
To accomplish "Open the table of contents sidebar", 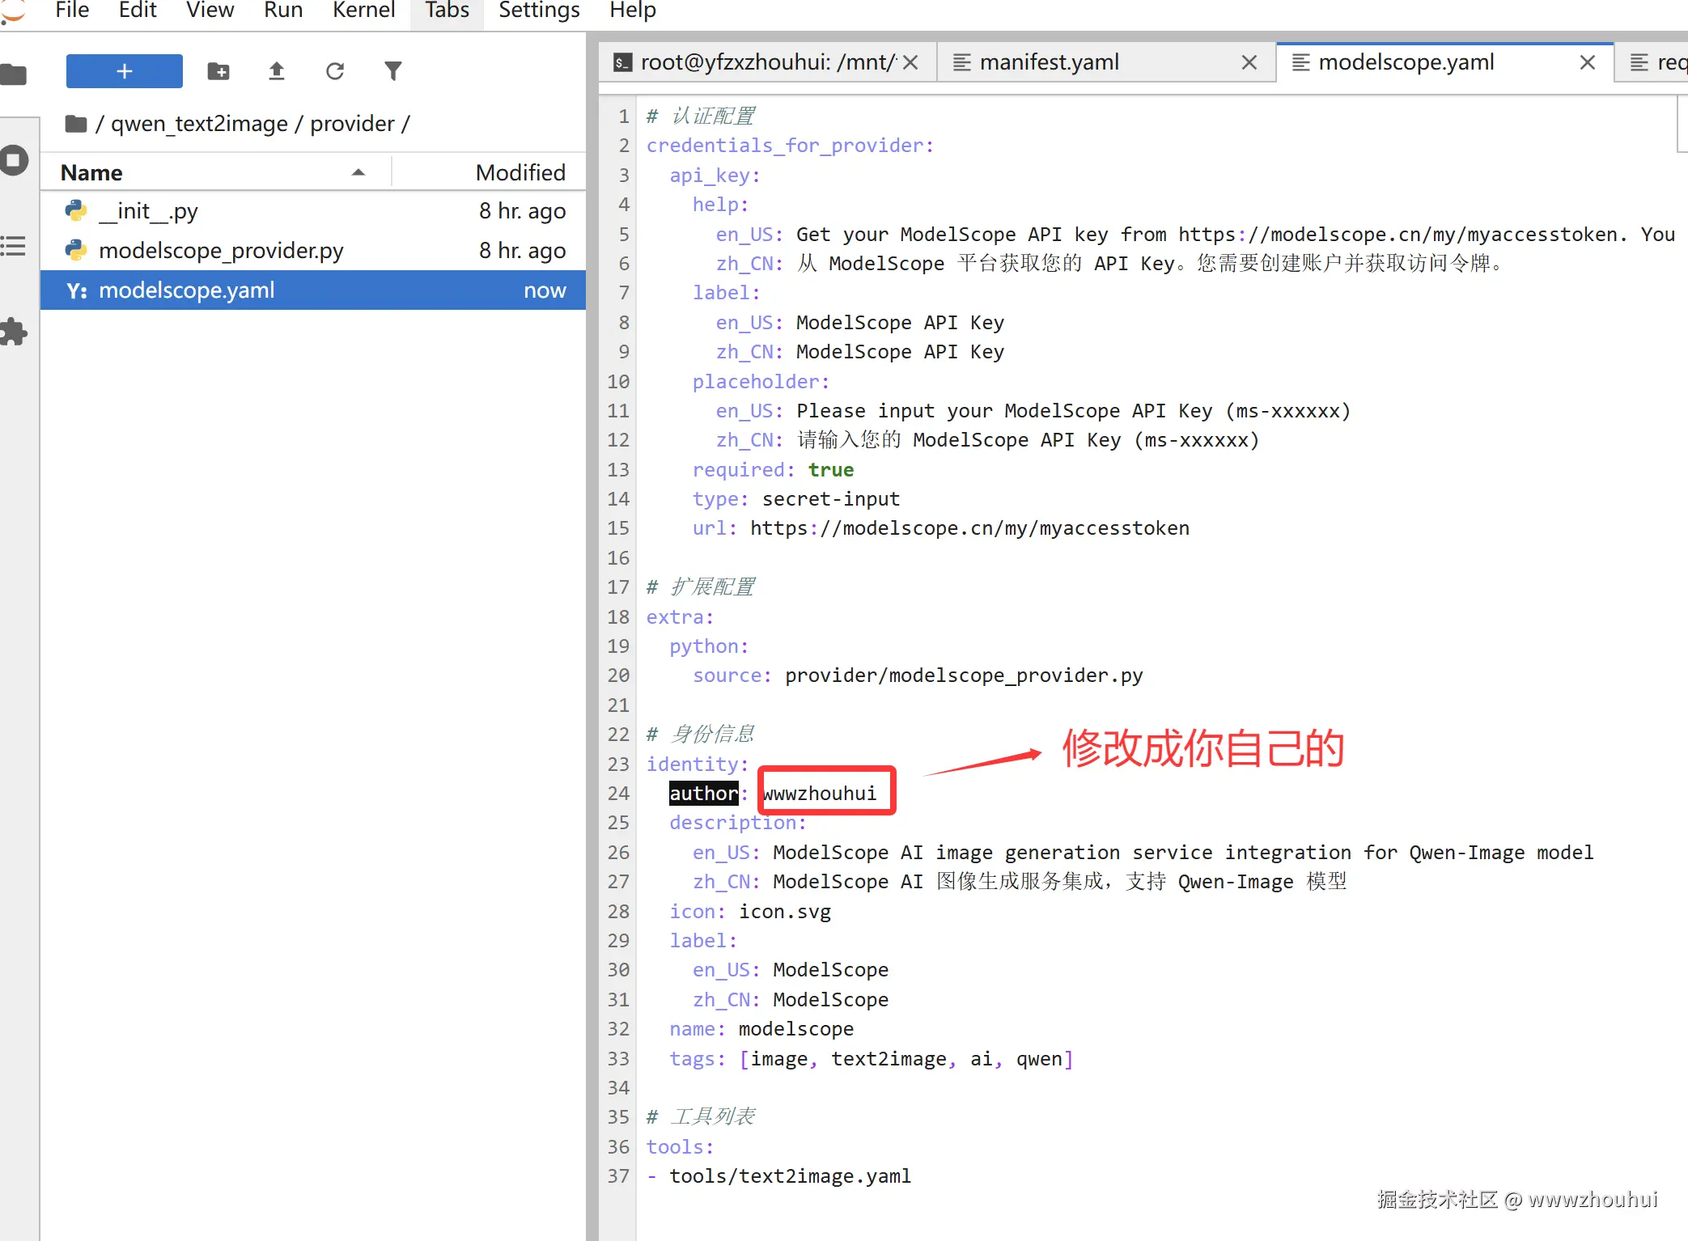I will tap(14, 245).
